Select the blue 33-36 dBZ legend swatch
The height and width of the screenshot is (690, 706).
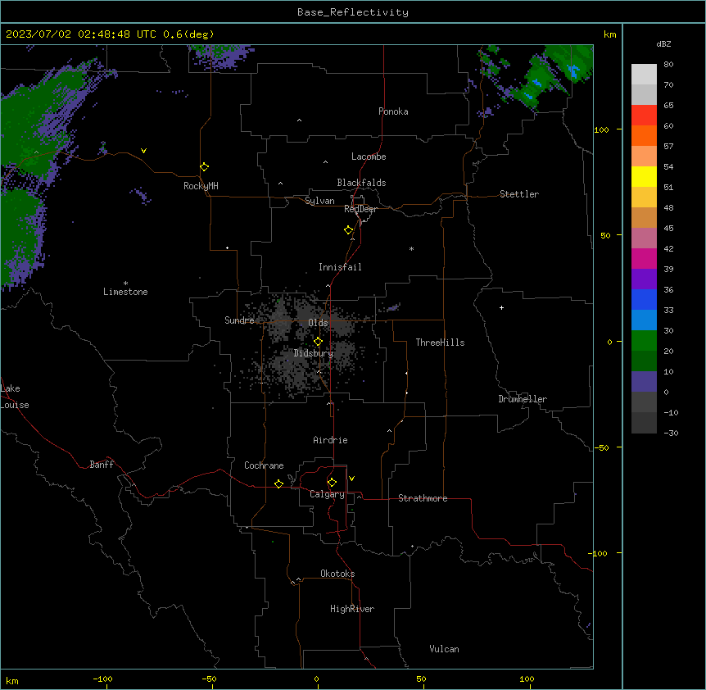644,299
